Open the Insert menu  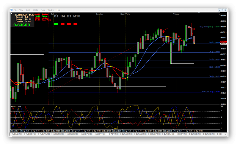[28, 10]
